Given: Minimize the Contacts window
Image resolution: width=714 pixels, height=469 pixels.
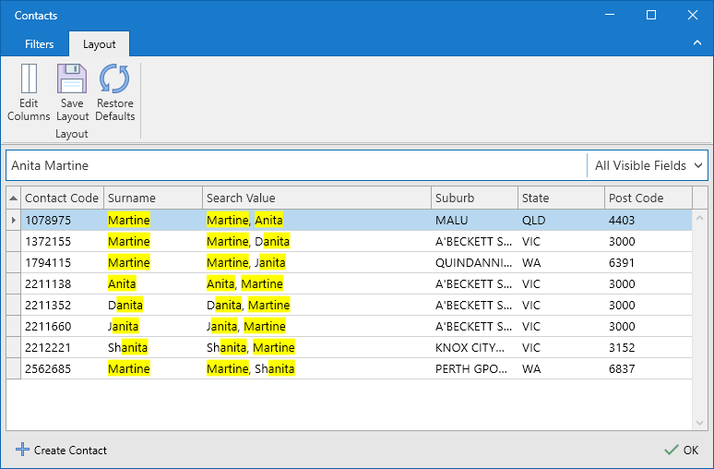Looking at the screenshot, I should pos(610,15).
